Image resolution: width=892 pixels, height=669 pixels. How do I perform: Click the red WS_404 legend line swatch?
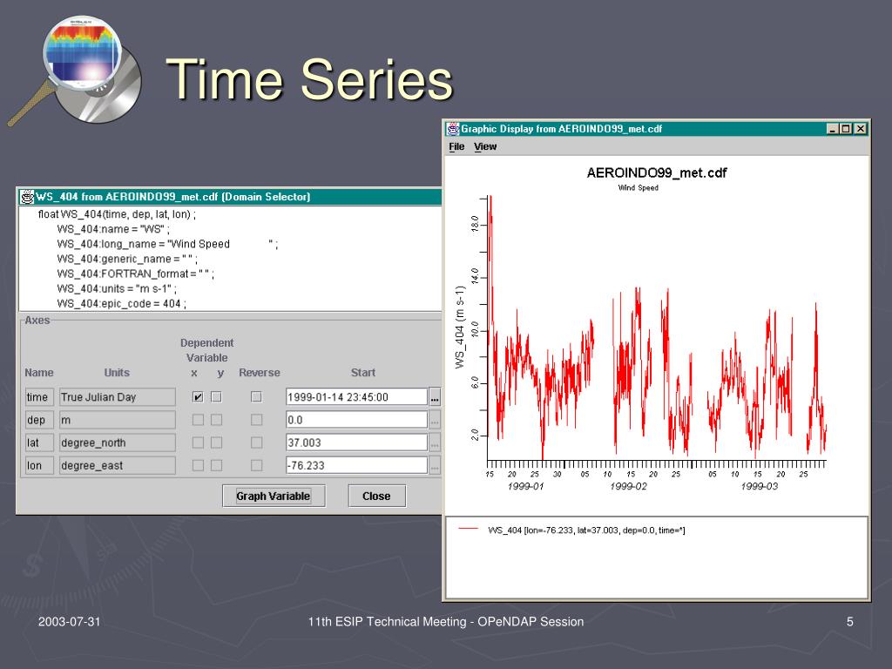(468, 529)
